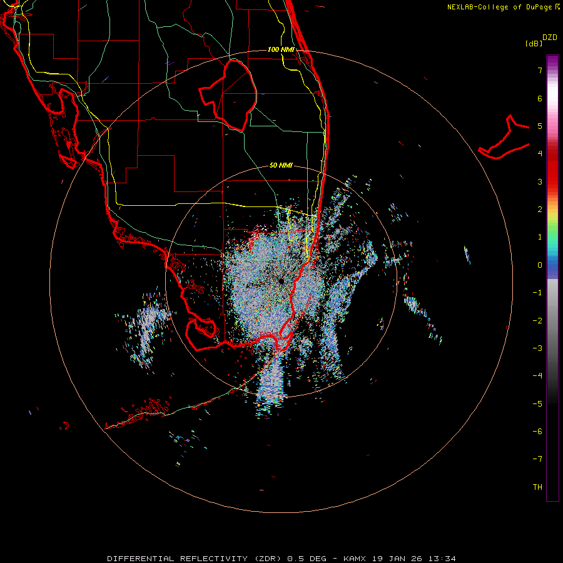
Task: Click the -2 value on color scale
Action: point(537,321)
